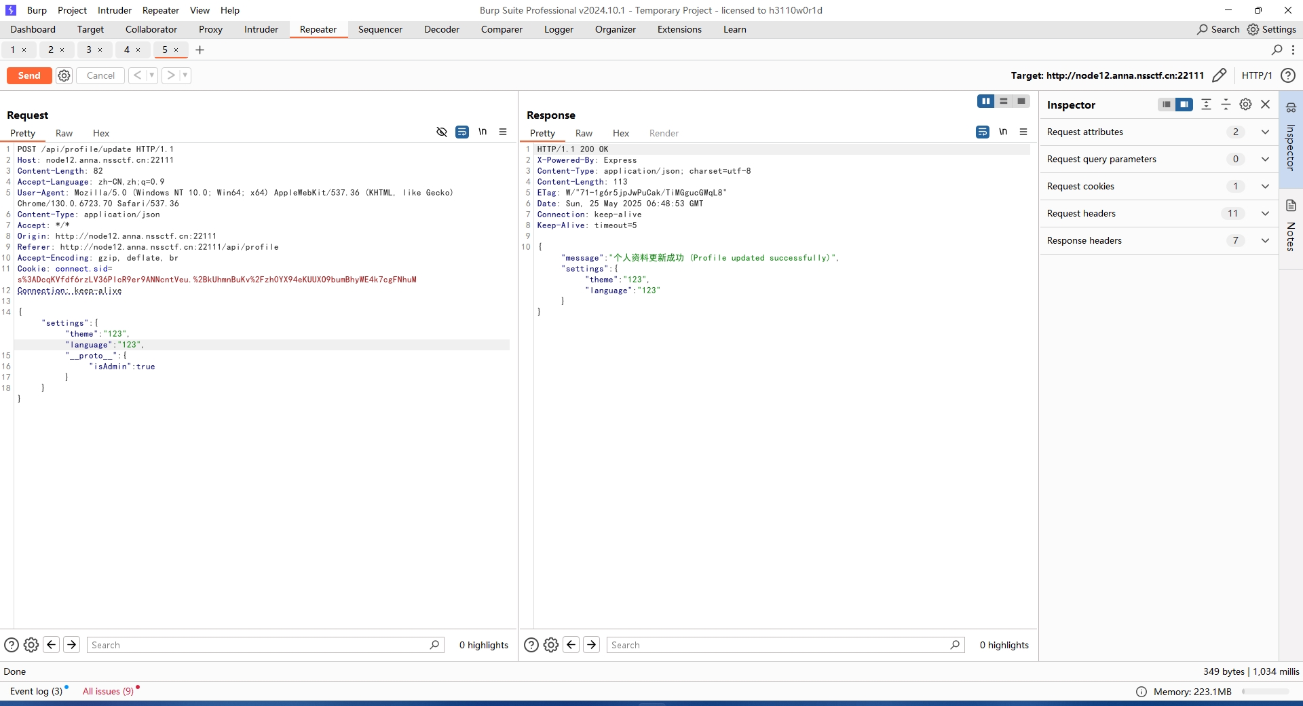Open the Repeater tab bar kebab menu

point(1293,50)
